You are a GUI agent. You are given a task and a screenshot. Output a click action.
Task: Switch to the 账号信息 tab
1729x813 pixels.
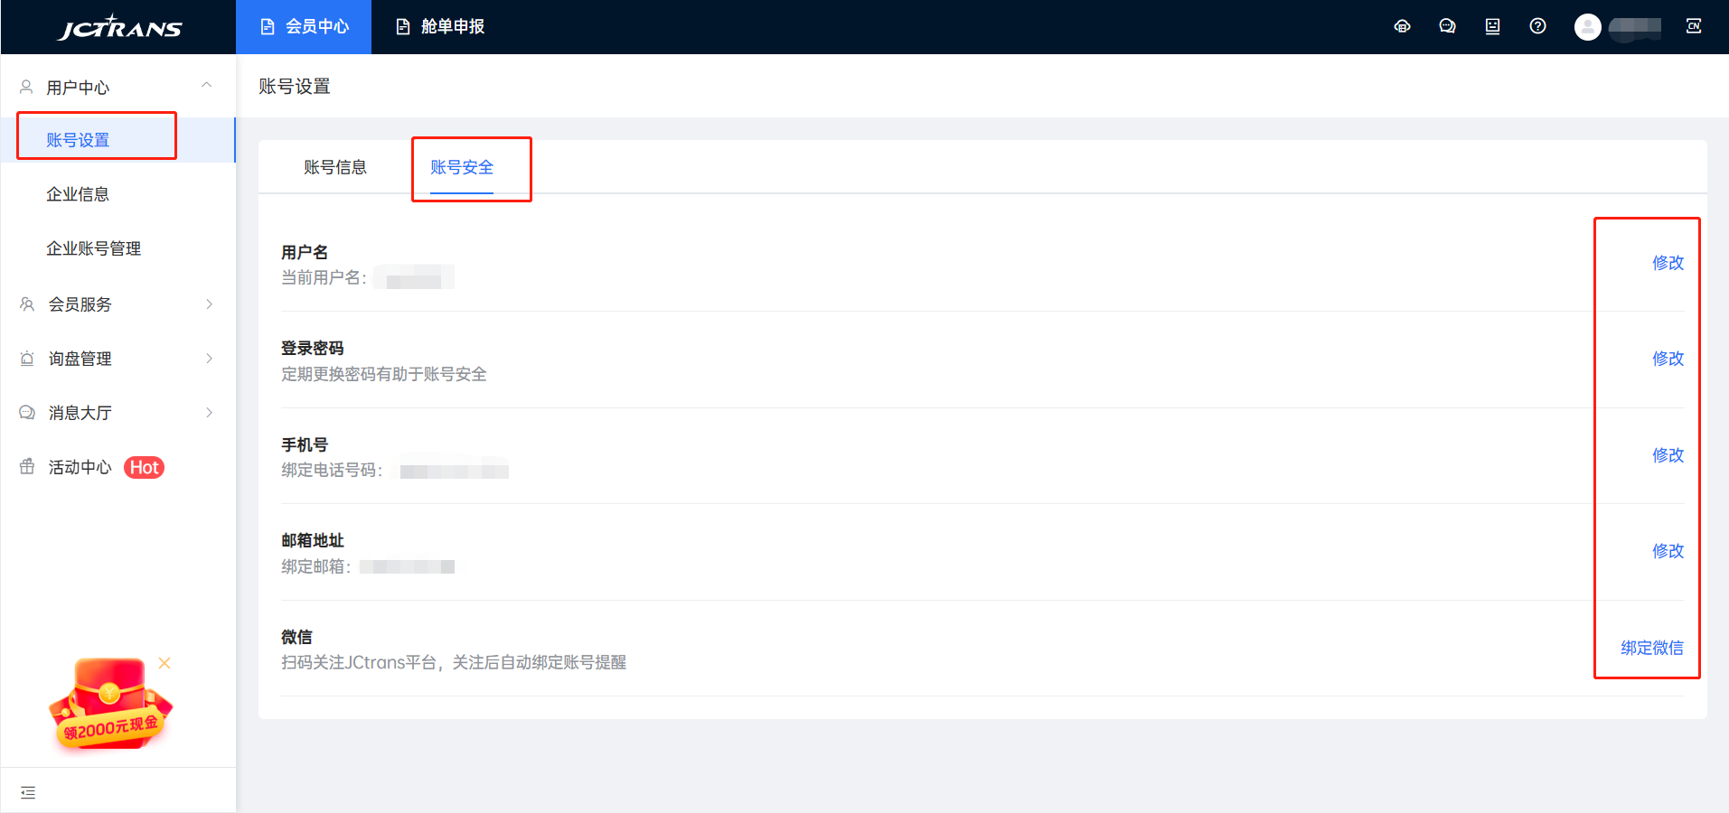point(335,167)
